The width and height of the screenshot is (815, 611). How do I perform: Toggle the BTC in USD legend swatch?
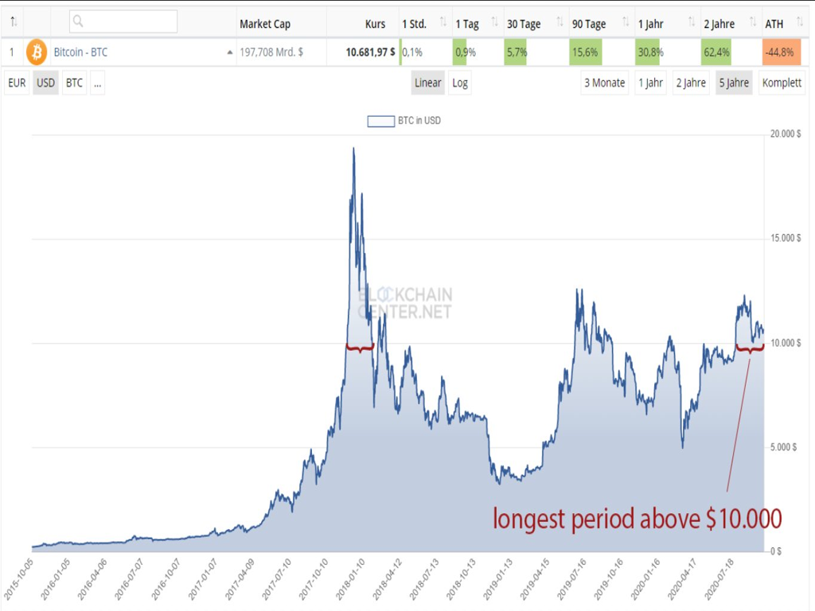coord(380,121)
